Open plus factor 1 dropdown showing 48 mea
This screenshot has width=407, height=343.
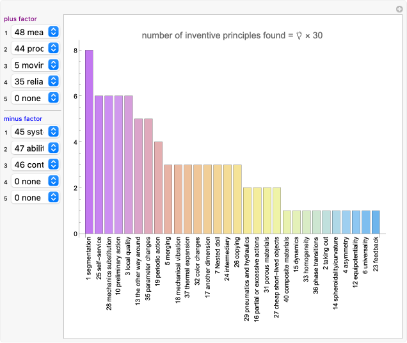coord(35,32)
